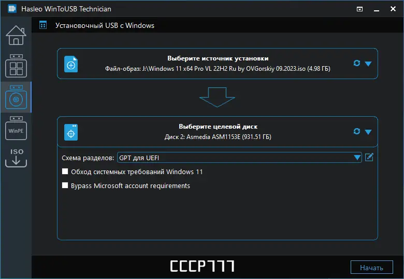Click the add image file source icon

pos(71,64)
